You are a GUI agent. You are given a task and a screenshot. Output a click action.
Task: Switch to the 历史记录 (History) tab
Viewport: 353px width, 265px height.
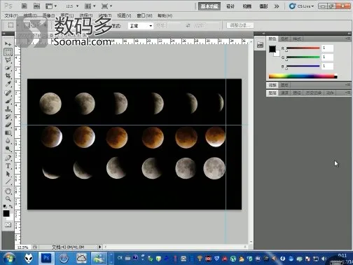314,93
